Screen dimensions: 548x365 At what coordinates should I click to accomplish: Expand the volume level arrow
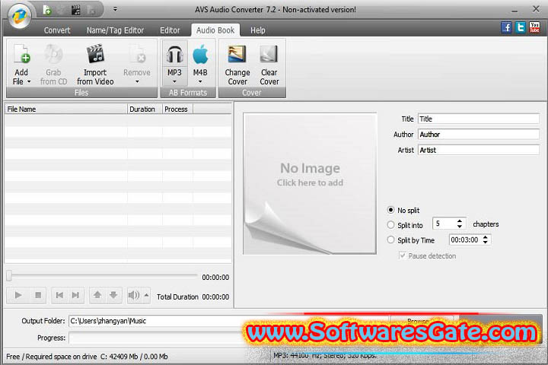point(146,296)
